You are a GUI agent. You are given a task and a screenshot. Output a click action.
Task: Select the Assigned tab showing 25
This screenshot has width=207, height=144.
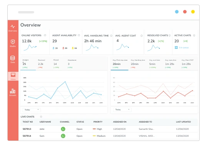(28, 64)
